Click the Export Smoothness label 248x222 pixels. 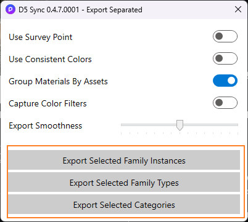(x=46, y=125)
